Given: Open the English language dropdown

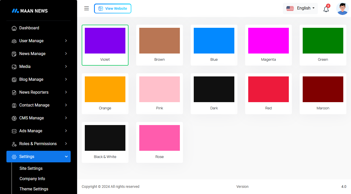Looking at the screenshot, I should tap(300, 8).
